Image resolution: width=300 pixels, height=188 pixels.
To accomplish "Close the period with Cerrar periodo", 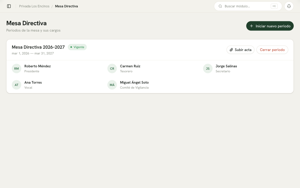I will tap(272, 50).
